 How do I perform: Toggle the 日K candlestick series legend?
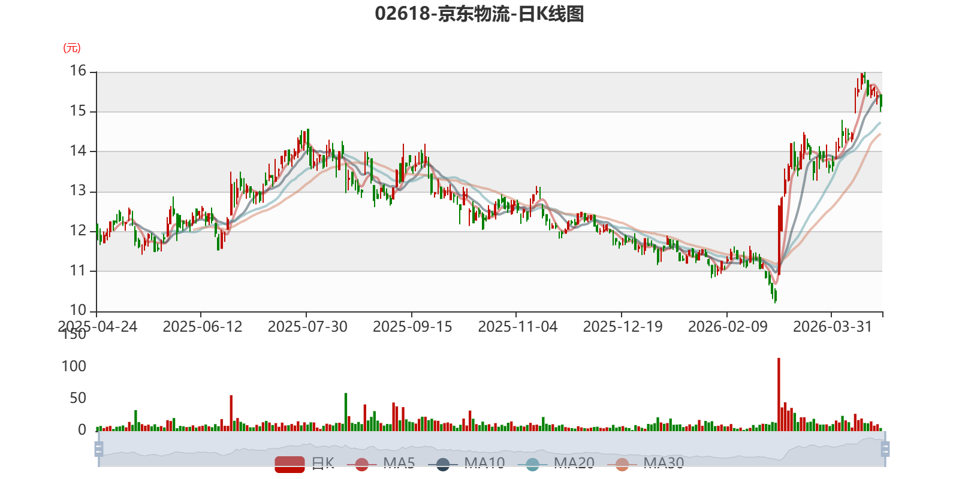click(304, 463)
